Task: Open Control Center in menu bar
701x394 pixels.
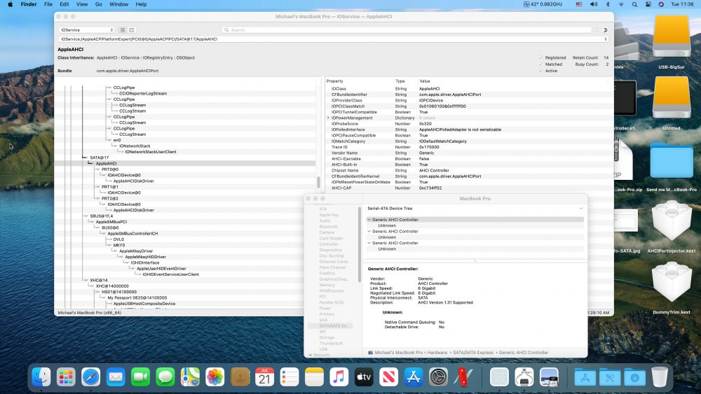Action: pyautogui.click(x=648, y=4)
